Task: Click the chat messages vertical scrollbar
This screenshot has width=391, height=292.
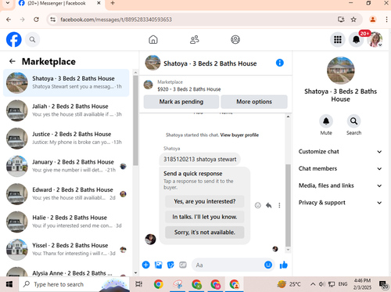Action: (x=288, y=205)
